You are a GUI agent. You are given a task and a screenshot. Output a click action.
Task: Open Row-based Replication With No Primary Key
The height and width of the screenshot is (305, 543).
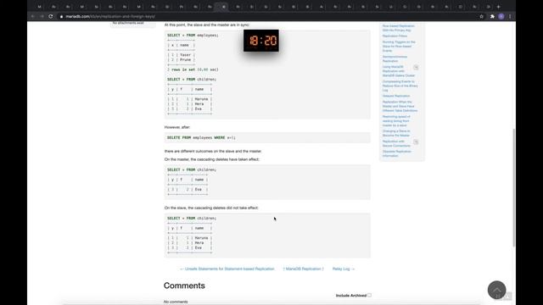click(x=398, y=28)
